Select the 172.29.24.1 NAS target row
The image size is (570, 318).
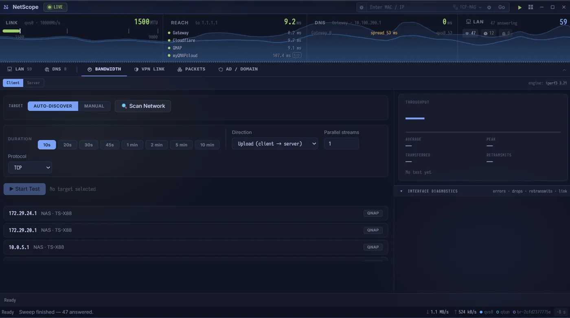[196, 213]
